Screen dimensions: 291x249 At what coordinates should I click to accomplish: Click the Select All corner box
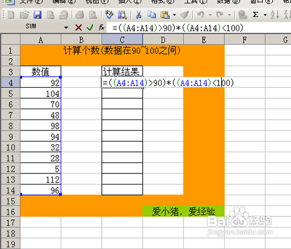point(10,39)
